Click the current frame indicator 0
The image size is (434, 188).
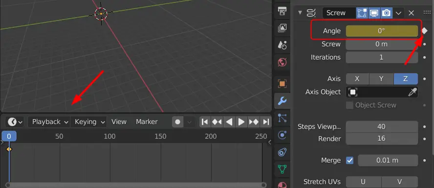(9, 136)
